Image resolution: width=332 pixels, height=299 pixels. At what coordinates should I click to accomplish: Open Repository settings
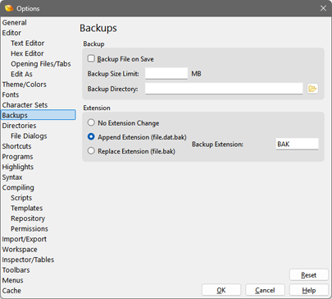coord(28,218)
